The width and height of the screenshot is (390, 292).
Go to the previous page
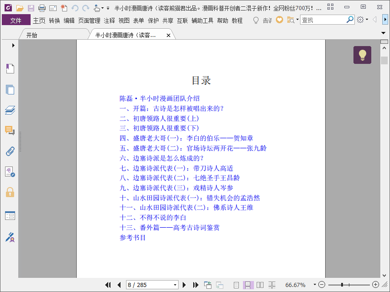coord(119,285)
